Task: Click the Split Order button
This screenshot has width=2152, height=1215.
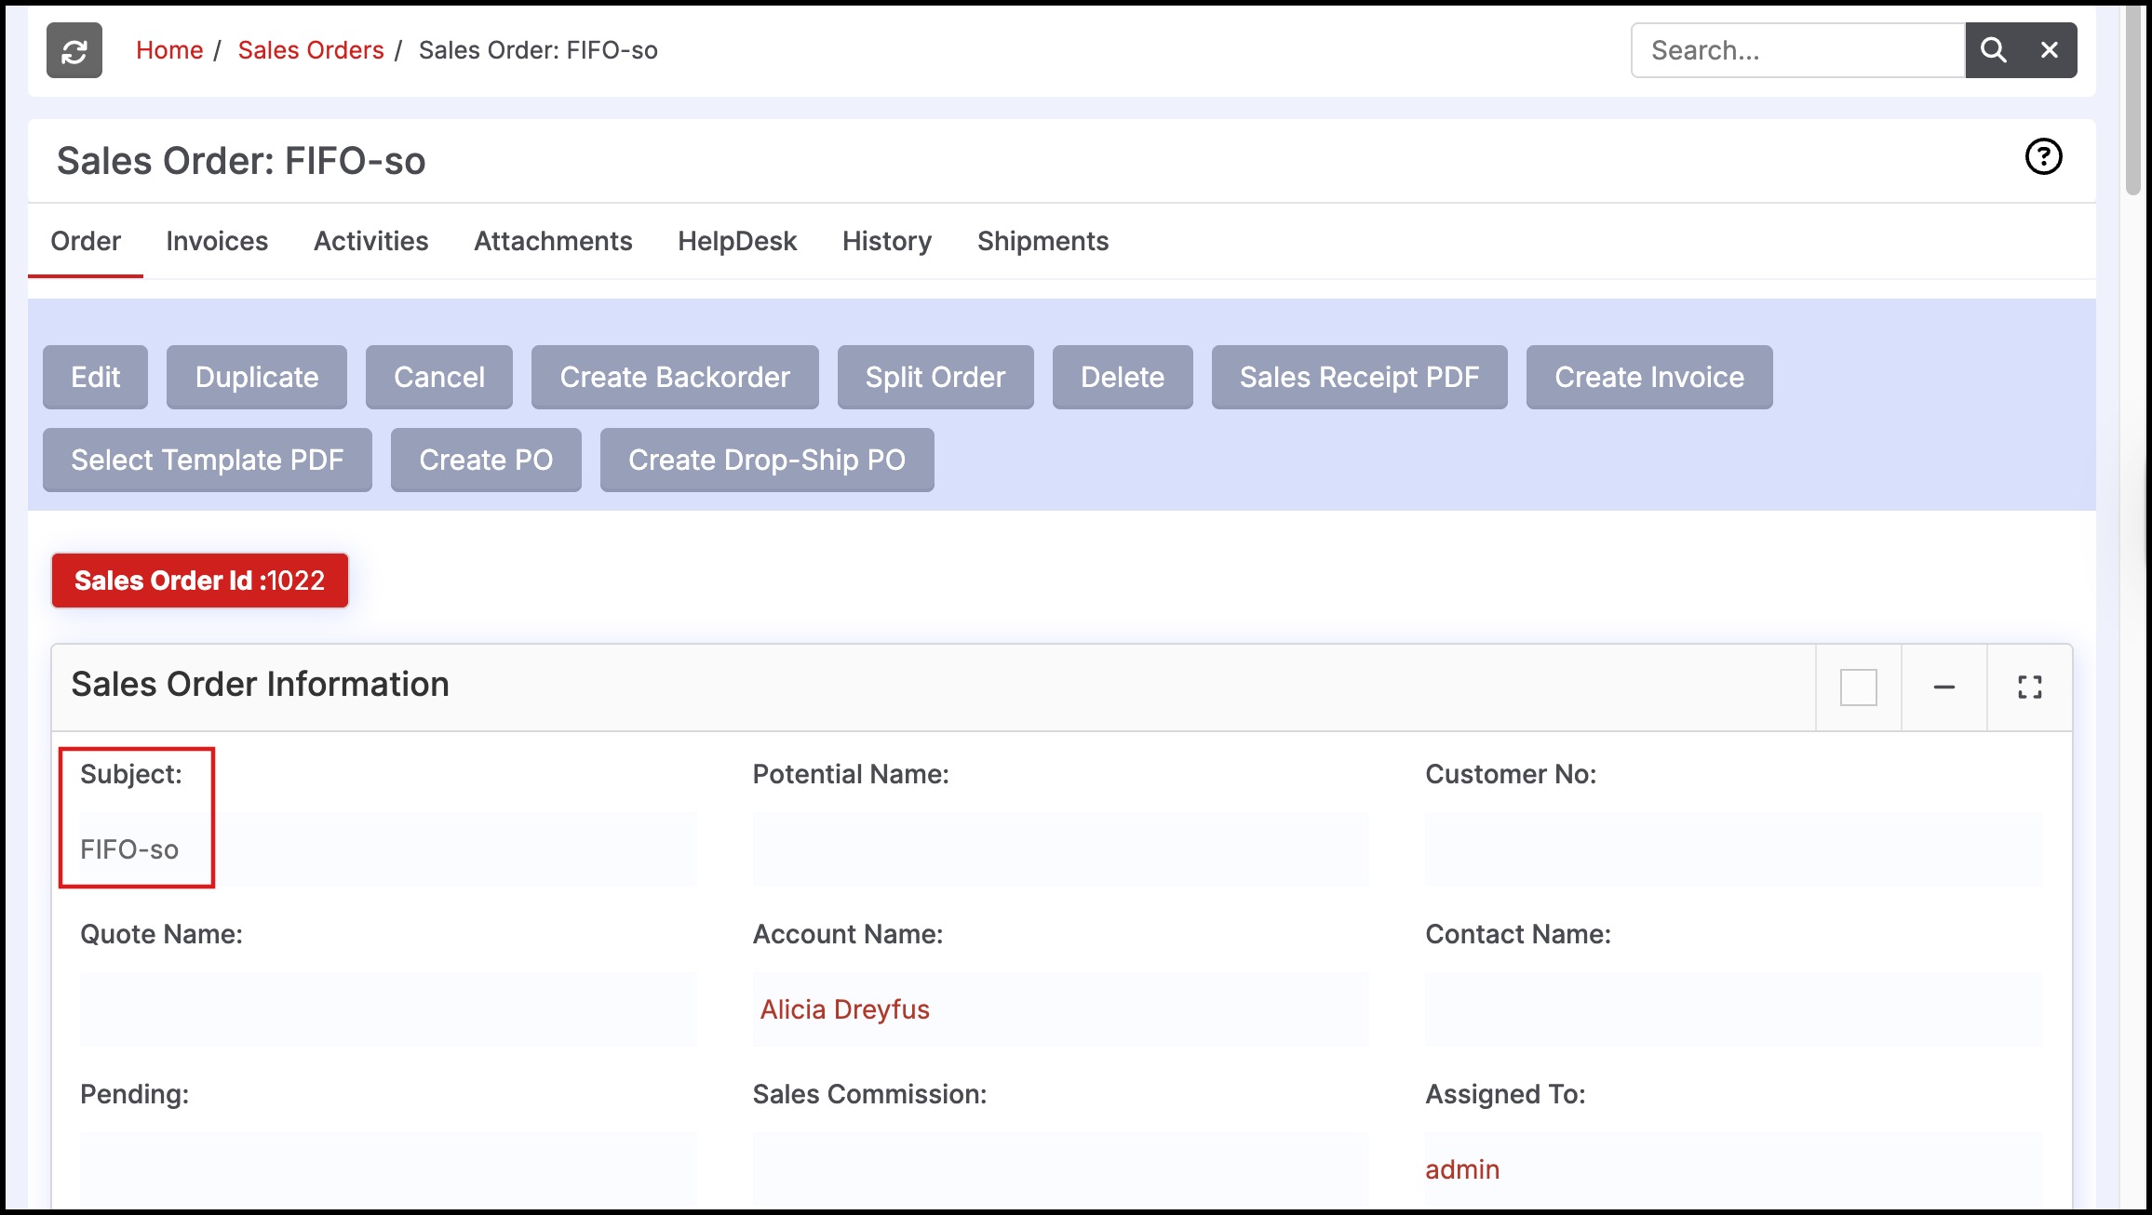Action: [x=935, y=377]
